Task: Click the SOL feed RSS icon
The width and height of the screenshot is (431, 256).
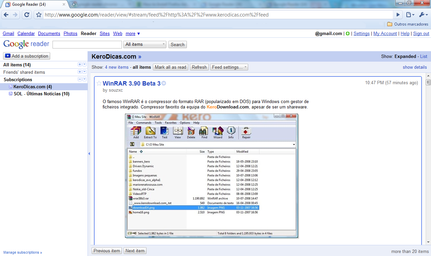Action: (11, 94)
